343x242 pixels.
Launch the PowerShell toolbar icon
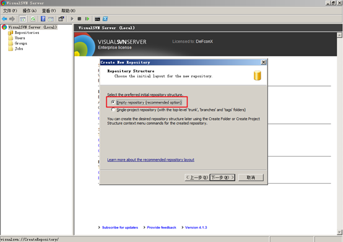[105, 19]
